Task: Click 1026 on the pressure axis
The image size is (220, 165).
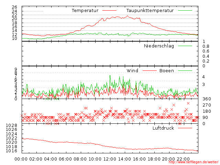Action: pos(11,130)
